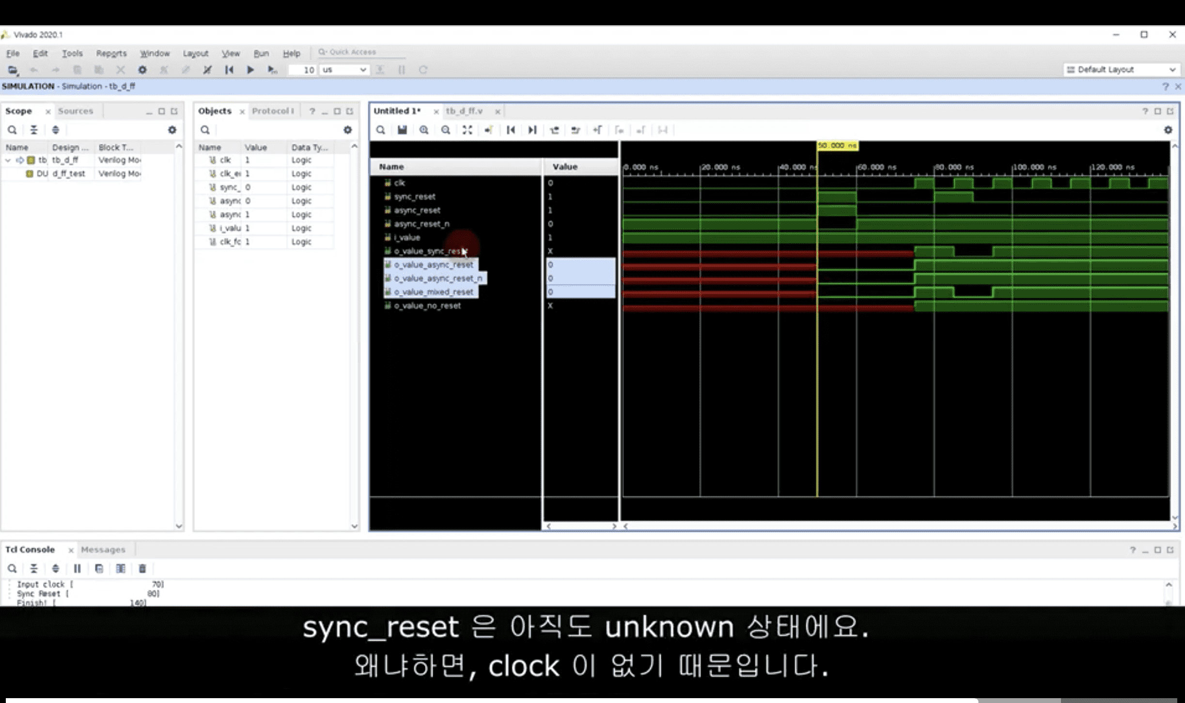Screen dimensions: 1185x703
Task: Switch to Messages tab
Action: [103, 550]
